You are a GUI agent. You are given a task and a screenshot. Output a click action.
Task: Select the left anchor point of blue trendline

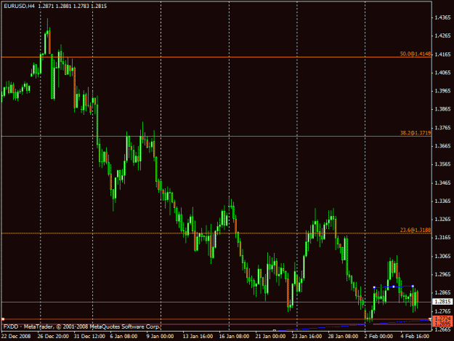click(x=374, y=287)
